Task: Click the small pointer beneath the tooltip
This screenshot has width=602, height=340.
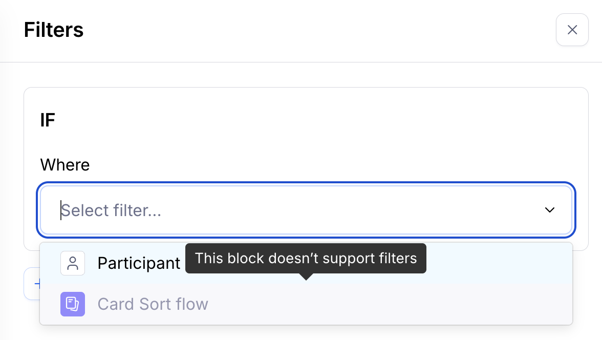Action: [306, 277]
